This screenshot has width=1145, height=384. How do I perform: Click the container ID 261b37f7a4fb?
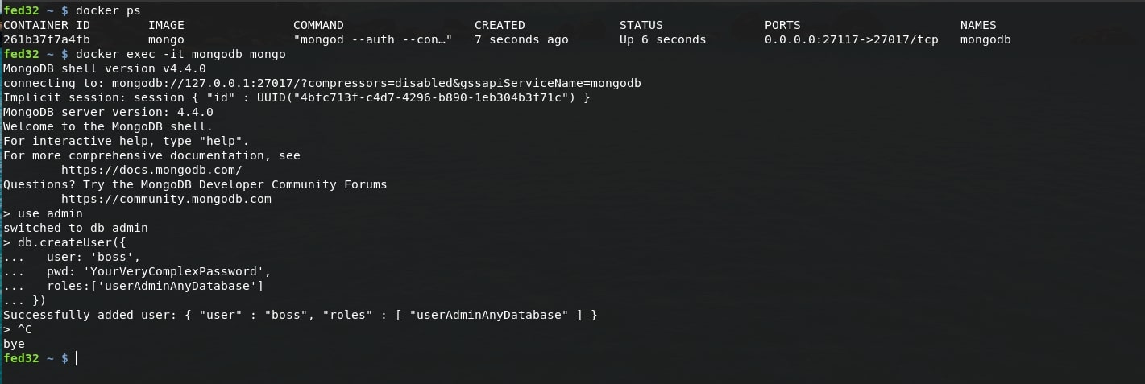point(47,39)
